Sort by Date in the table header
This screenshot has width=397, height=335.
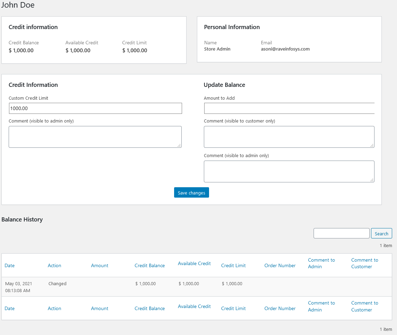point(10,265)
